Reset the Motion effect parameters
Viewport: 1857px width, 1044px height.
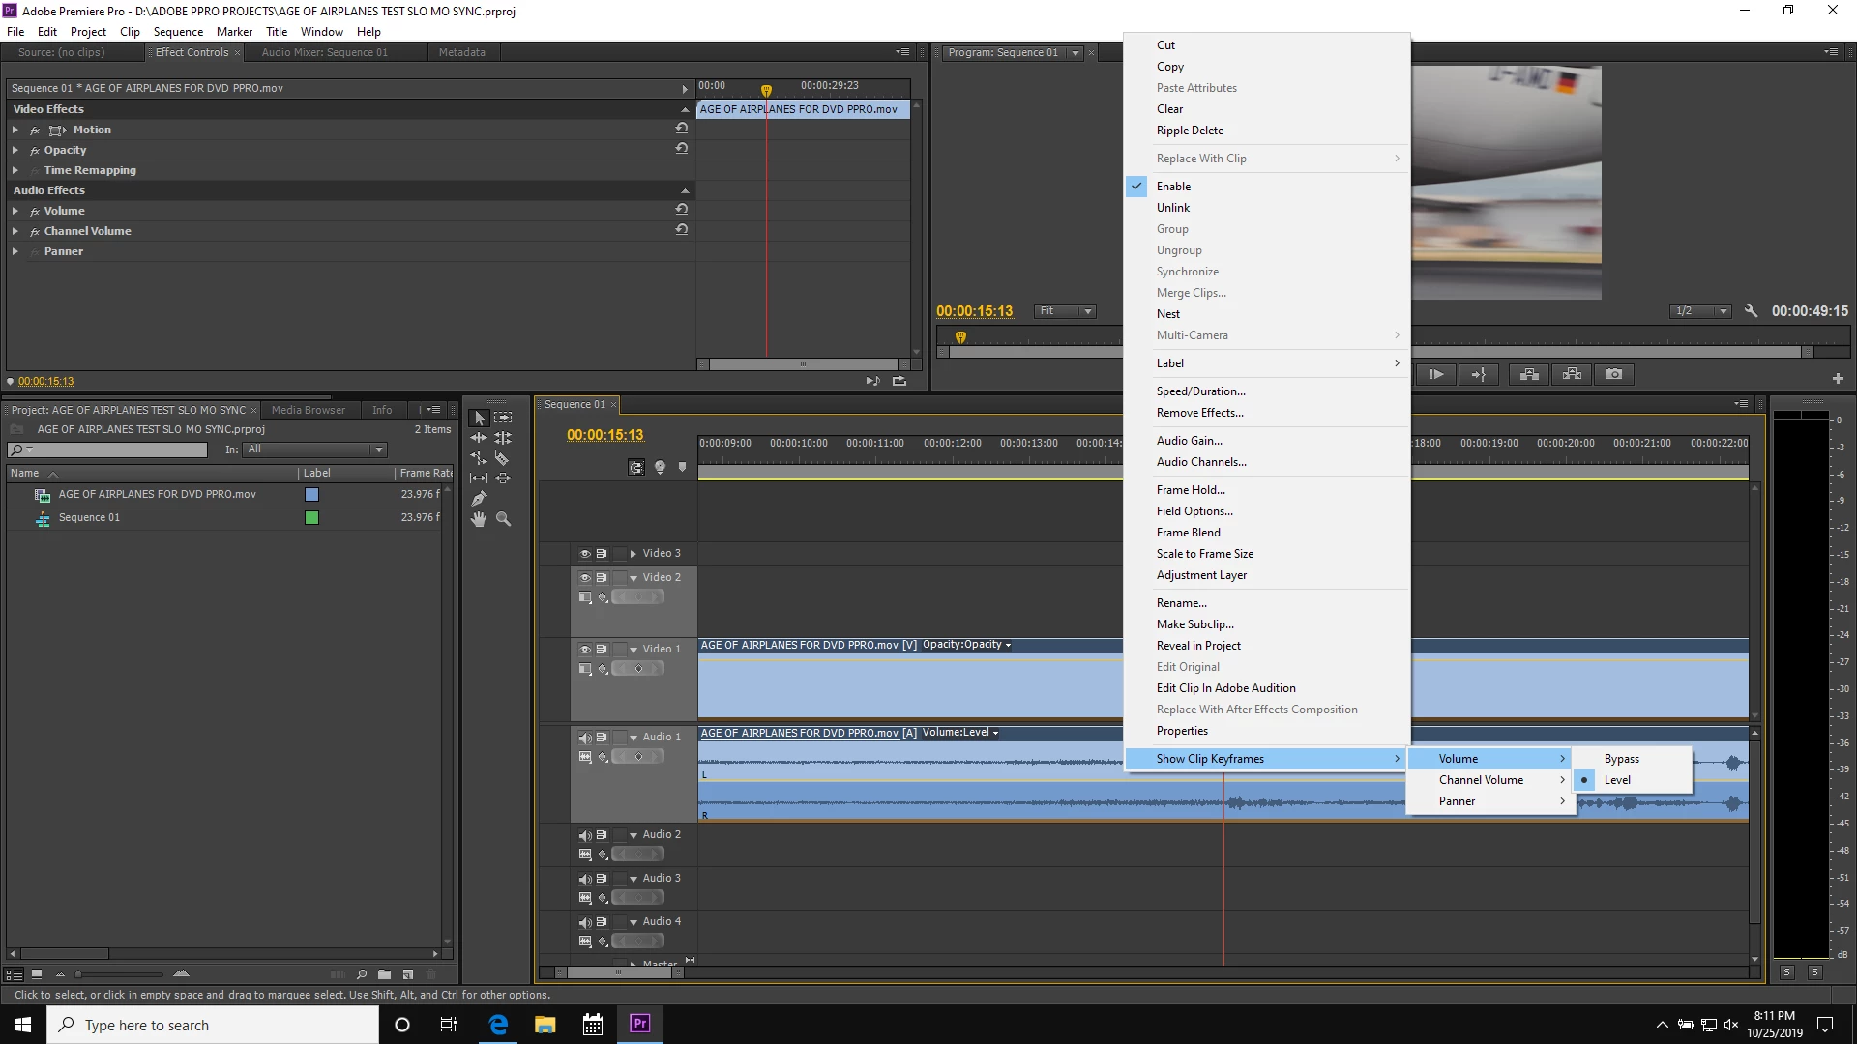point(682,129)
